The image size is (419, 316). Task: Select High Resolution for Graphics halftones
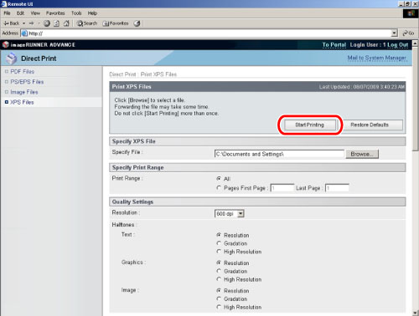click(219, 279)
